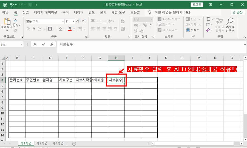Open 표 서식 table format menu
247x148 pixels.
pyautogui.click(x=166, y=24)
